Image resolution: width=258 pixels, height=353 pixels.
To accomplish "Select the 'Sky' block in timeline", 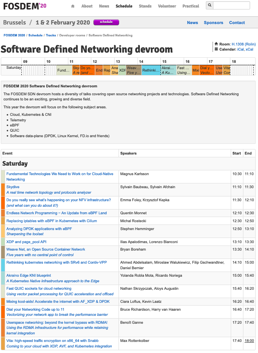I will (76, 70).
